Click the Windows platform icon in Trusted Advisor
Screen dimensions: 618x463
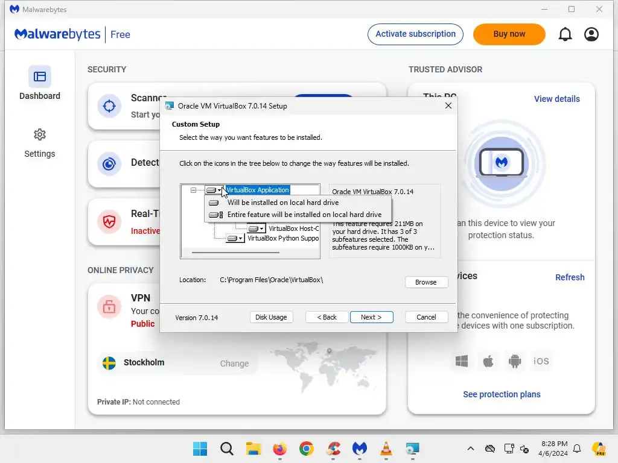pyautogui.click(x=462, y=361)
